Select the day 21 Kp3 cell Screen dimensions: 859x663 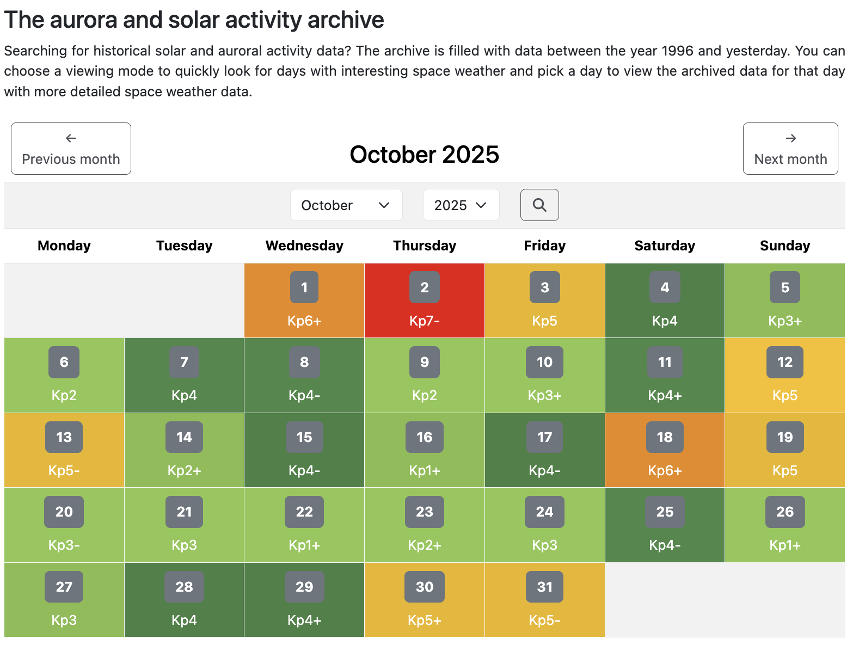pyautogui.click(x=184, y=525)
